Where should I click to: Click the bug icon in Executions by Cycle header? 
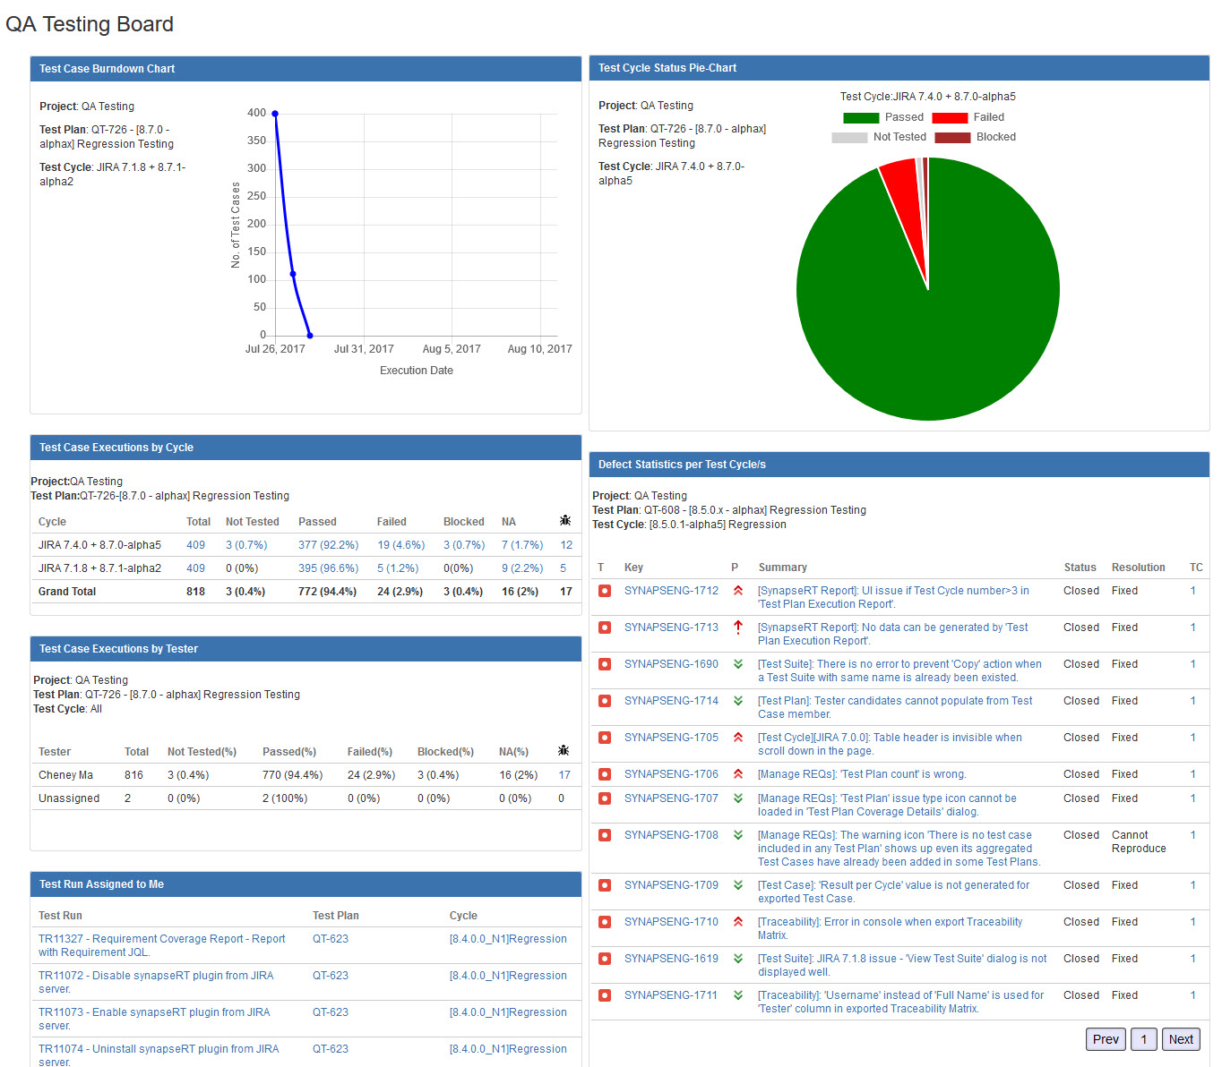(565, 520)
